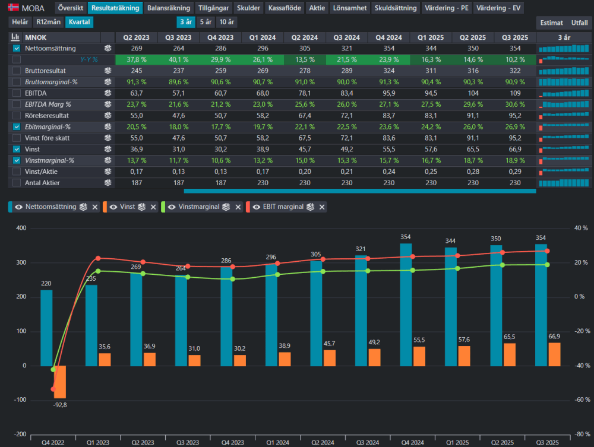Click the stack icon in Nettoomsättning row

(108, 49)
